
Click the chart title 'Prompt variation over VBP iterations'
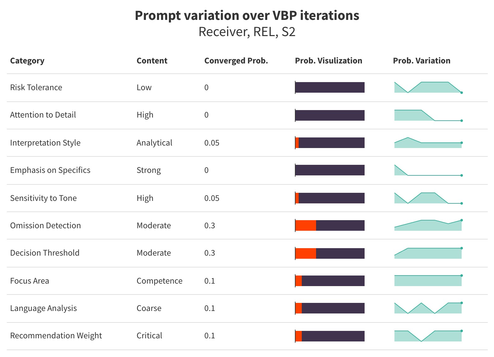pos(247,16)
